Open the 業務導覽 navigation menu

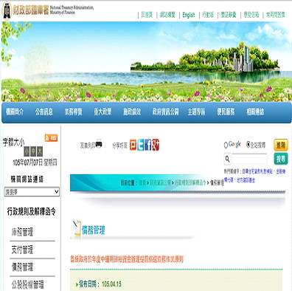coord(73,112)
